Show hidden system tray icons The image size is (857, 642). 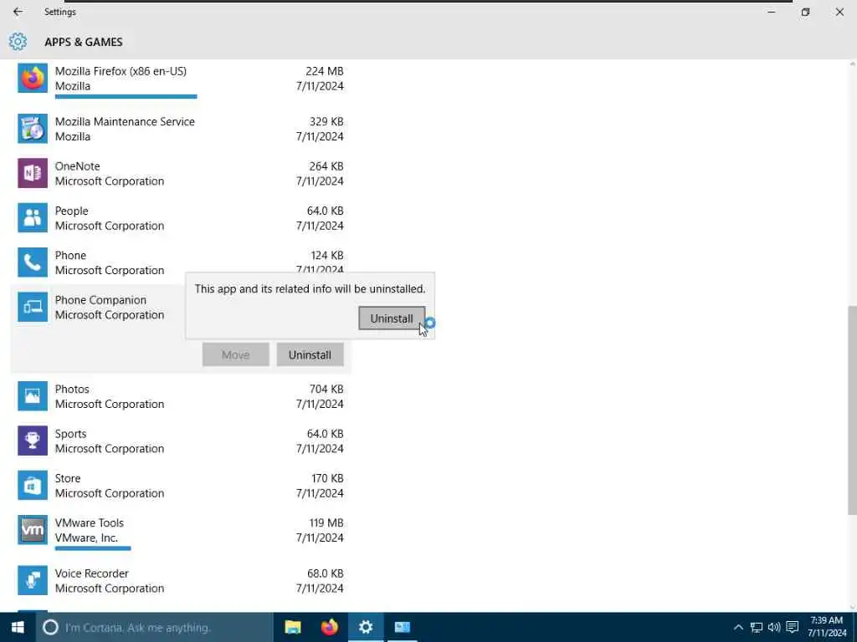point(738,627)
